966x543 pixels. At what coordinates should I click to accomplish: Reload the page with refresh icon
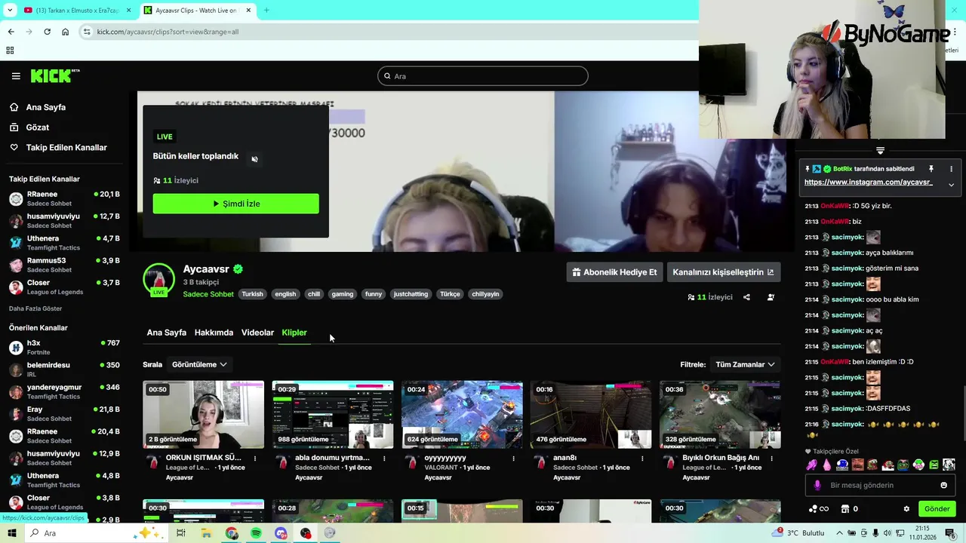click(x=47, y=32)
